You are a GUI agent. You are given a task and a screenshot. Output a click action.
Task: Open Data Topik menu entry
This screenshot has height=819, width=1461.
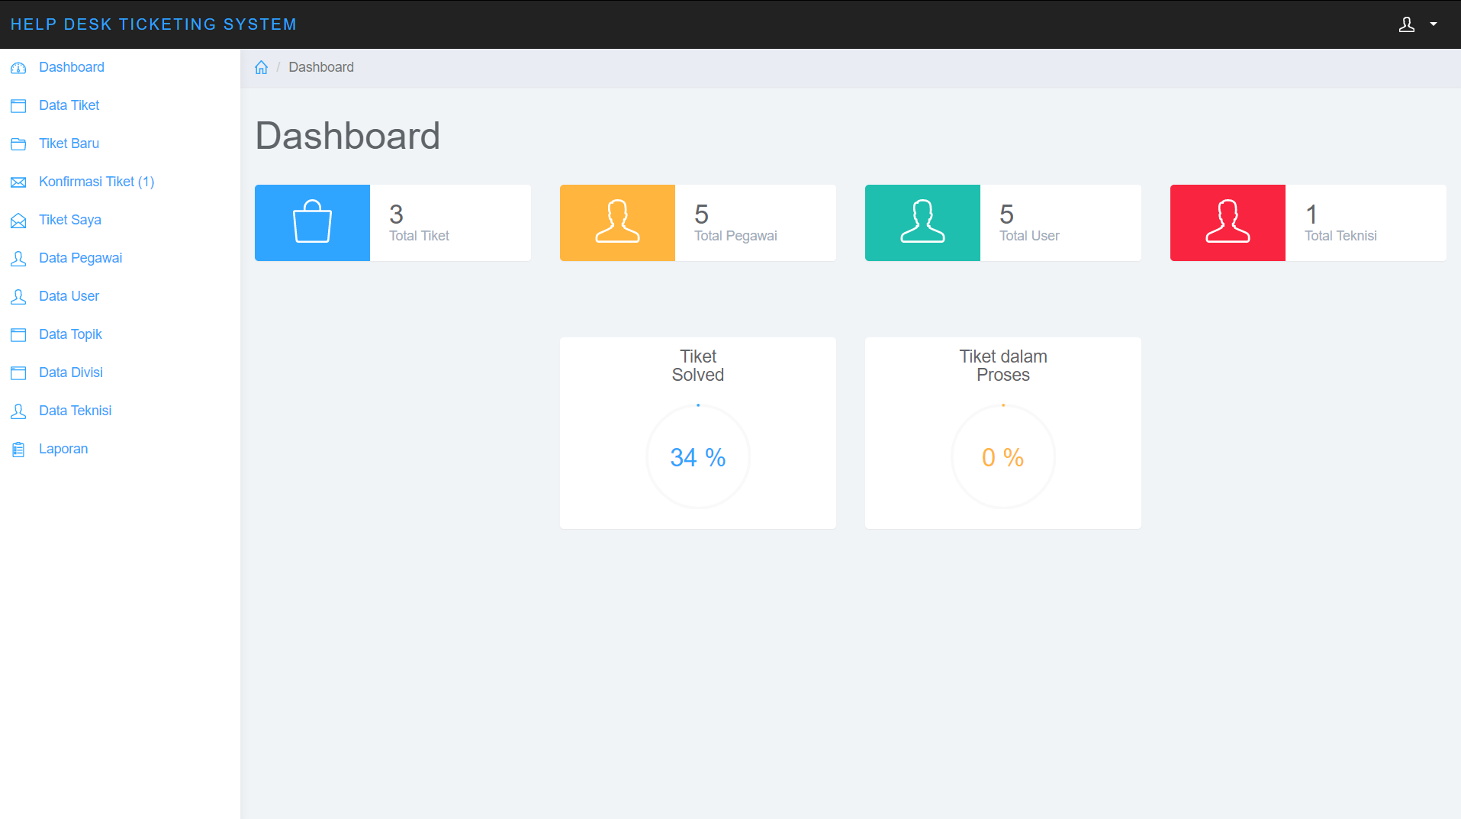point(70,334)
